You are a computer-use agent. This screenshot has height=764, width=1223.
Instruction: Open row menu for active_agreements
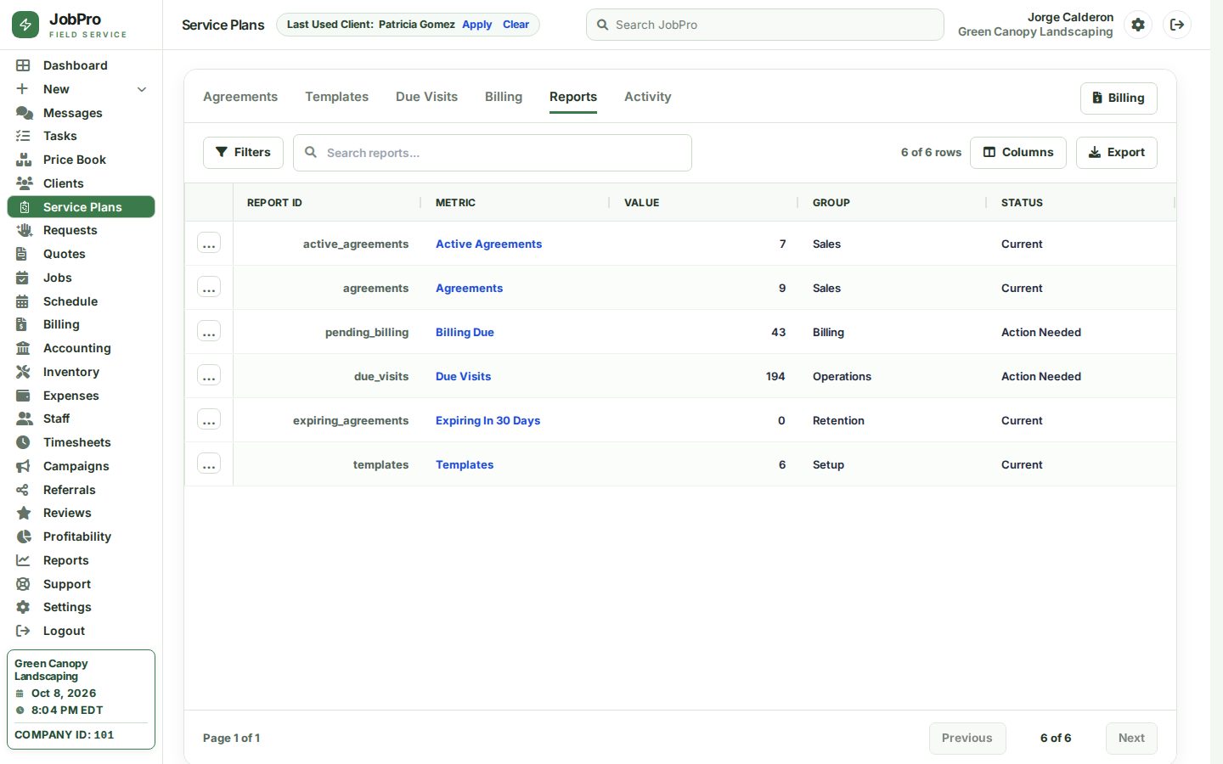point(209,244)
